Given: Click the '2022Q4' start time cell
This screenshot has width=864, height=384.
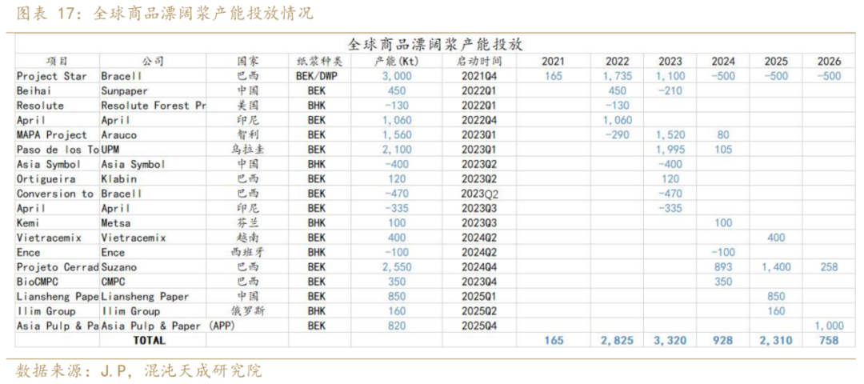Looking at the screenshot, I should tap(479, 120).
